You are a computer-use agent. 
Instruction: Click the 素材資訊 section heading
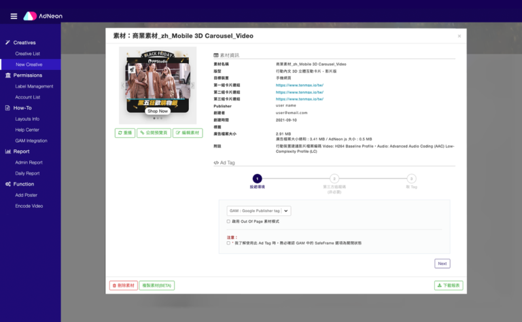226,55
